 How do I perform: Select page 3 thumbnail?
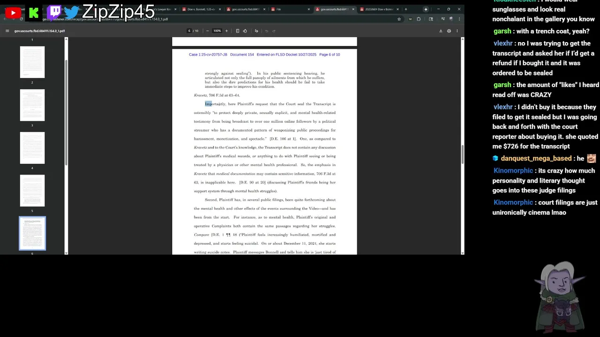[x=32, y=148]
